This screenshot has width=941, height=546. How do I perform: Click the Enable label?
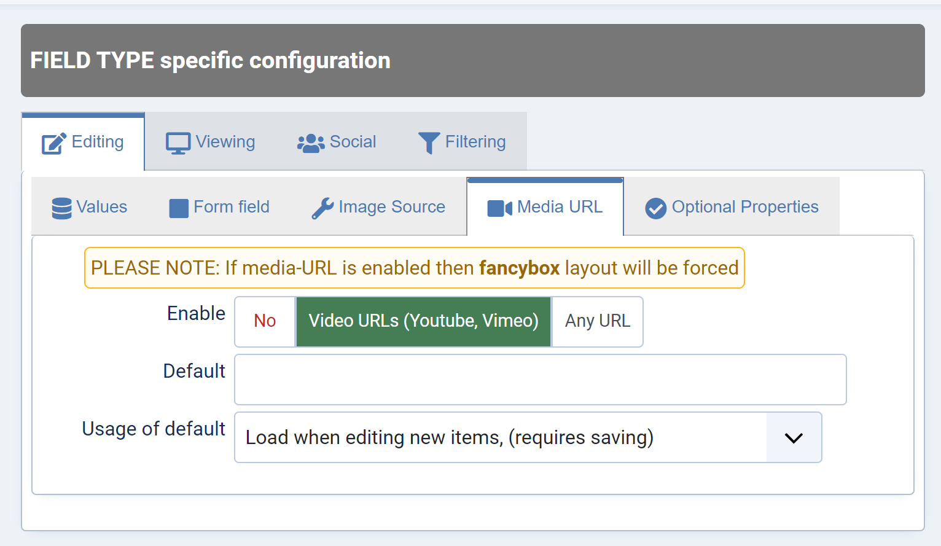197,313
